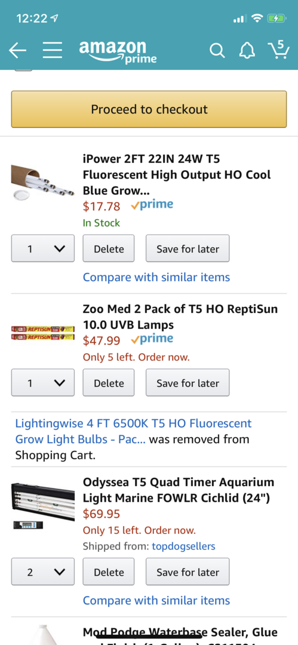
Task: Expand quantity dropdown for iPower bulbs
Action: pyautogui.click(x=43, y=248)
